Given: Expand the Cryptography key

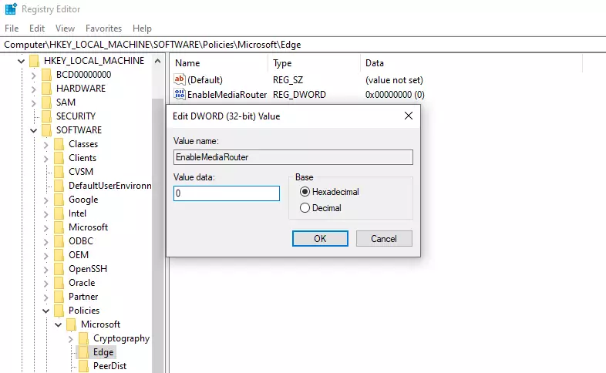Looking at the screenshot, I should coord(71,339).
